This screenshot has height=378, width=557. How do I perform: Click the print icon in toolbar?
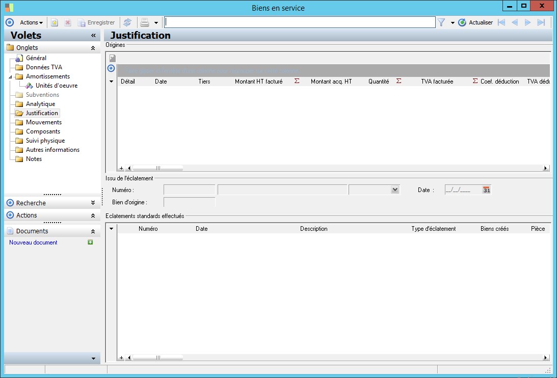coord(145,22)
